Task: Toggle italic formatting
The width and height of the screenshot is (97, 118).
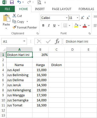Action: point(49,25)
